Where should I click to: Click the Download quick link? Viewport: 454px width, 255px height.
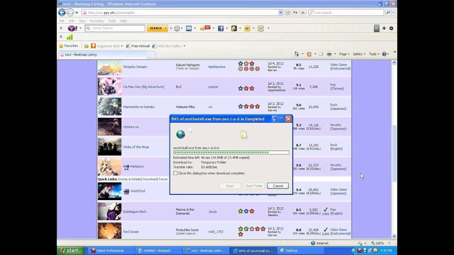pyautogui.click(x=150, y=179)
